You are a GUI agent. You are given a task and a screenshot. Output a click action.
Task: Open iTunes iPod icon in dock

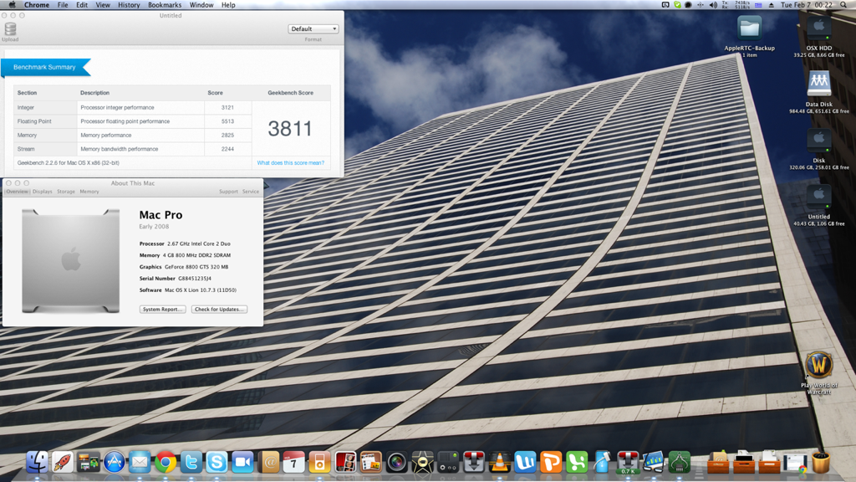pos(319,462)
